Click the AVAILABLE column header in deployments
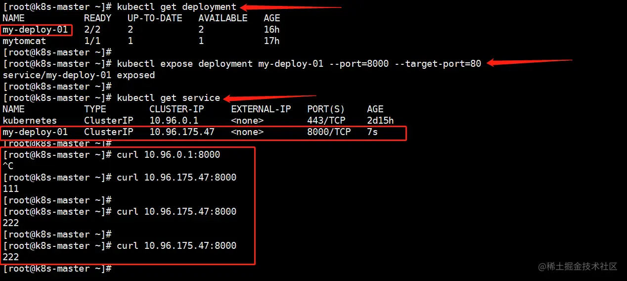627x281 pixels. tap(223, 18)
